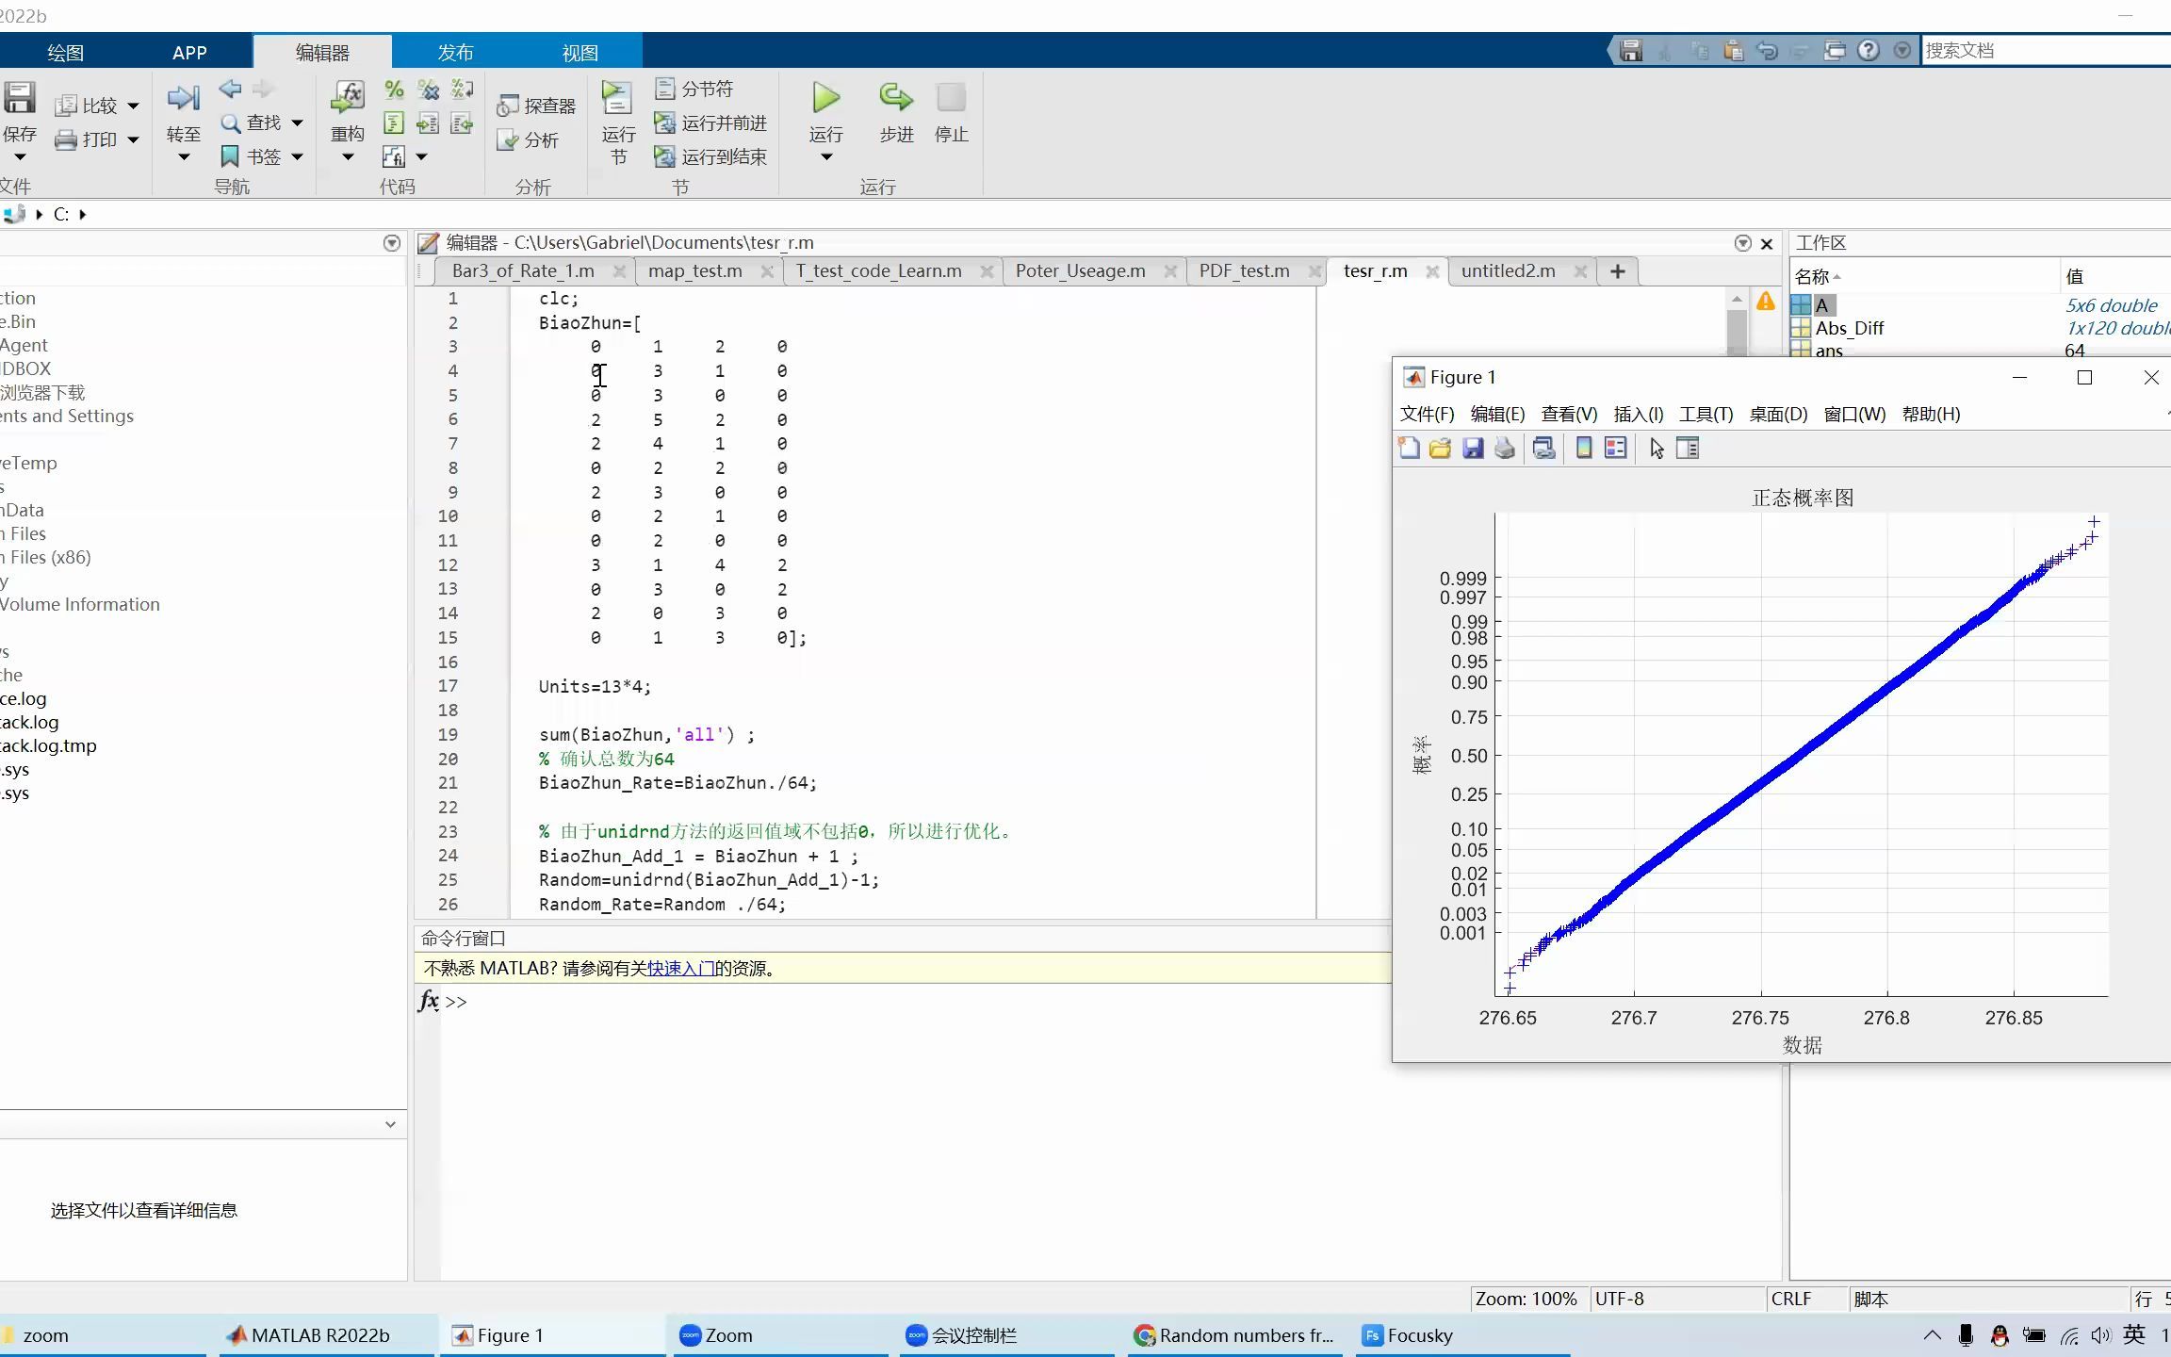
Task: Open the Property Inspector icon in Figure 1
Action: point(1688,449)
